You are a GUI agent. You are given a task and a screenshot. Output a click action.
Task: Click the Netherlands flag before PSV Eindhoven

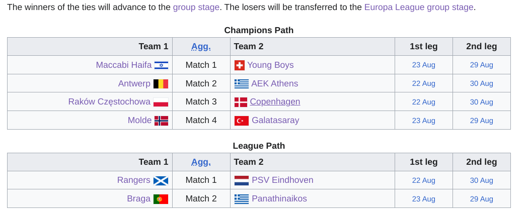tap(241, 180)
